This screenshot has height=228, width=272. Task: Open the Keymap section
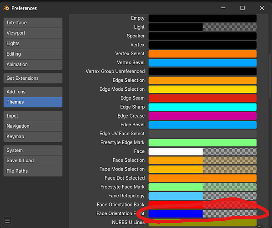tap(33, 137)
